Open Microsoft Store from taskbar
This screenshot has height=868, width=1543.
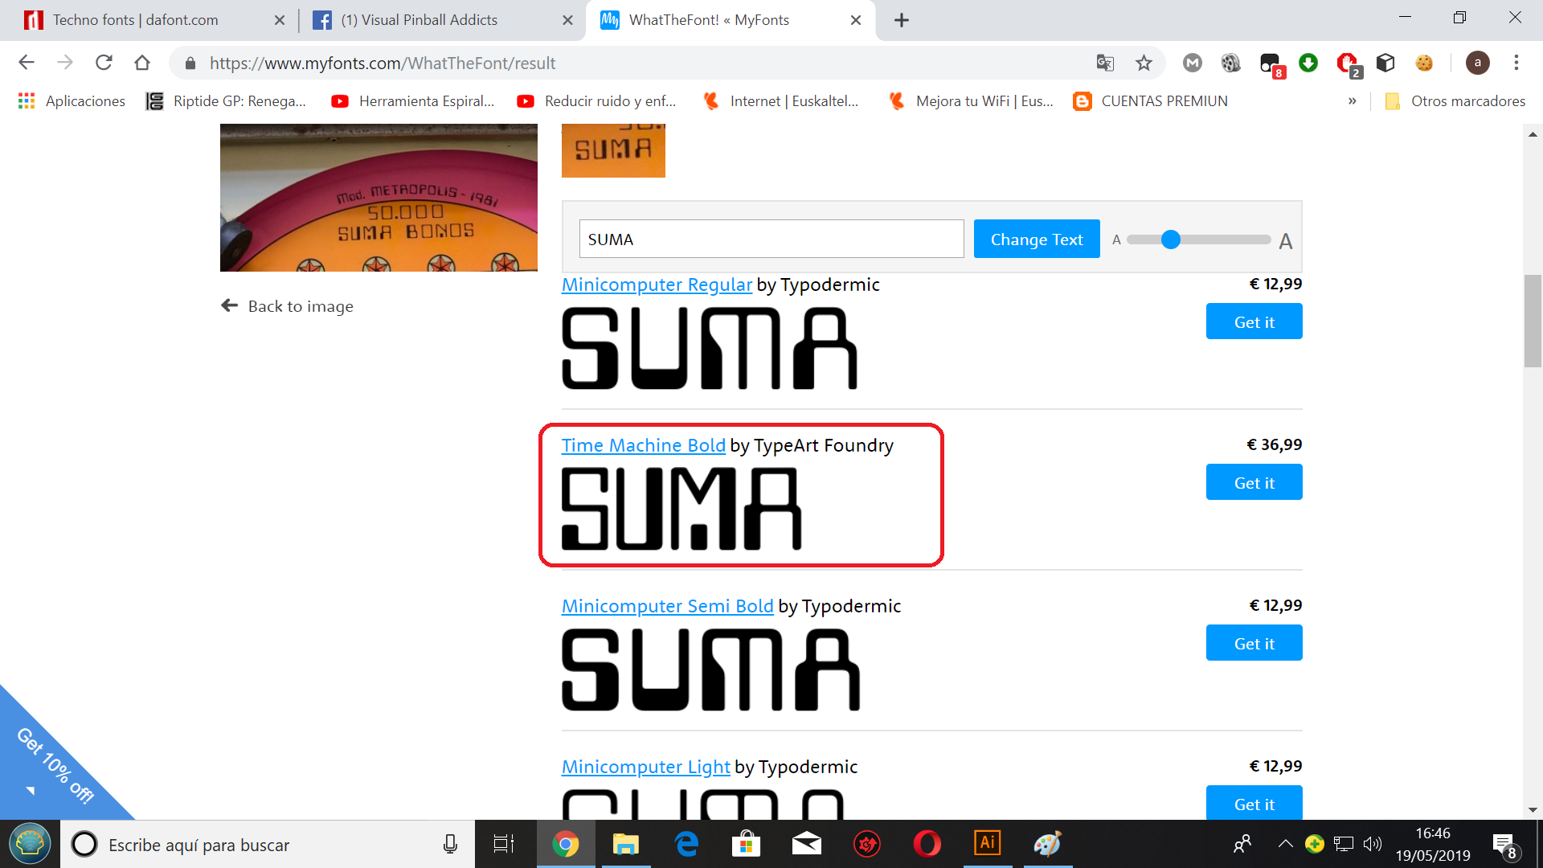[747, 844]
